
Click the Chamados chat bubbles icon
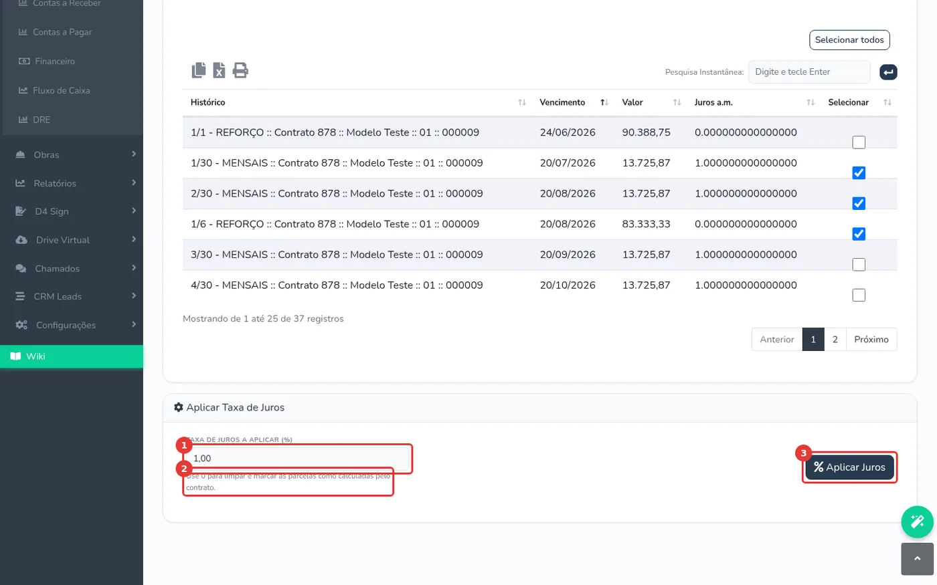21,269
